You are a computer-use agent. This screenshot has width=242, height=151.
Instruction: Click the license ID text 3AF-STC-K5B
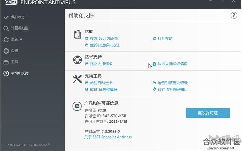tap(114, 116)
